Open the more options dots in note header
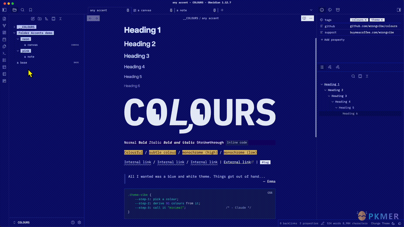This screenshot has height=227, width=404. click(311, 18)
